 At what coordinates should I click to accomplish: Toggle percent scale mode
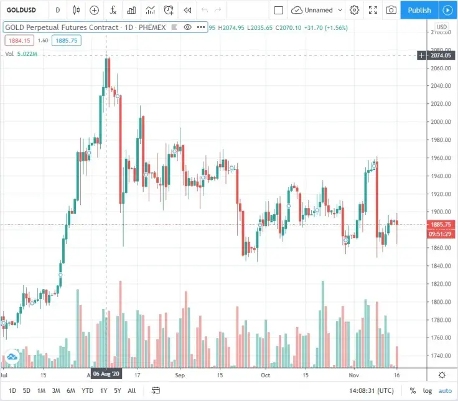pyautogui.click(x=413, y=391)
